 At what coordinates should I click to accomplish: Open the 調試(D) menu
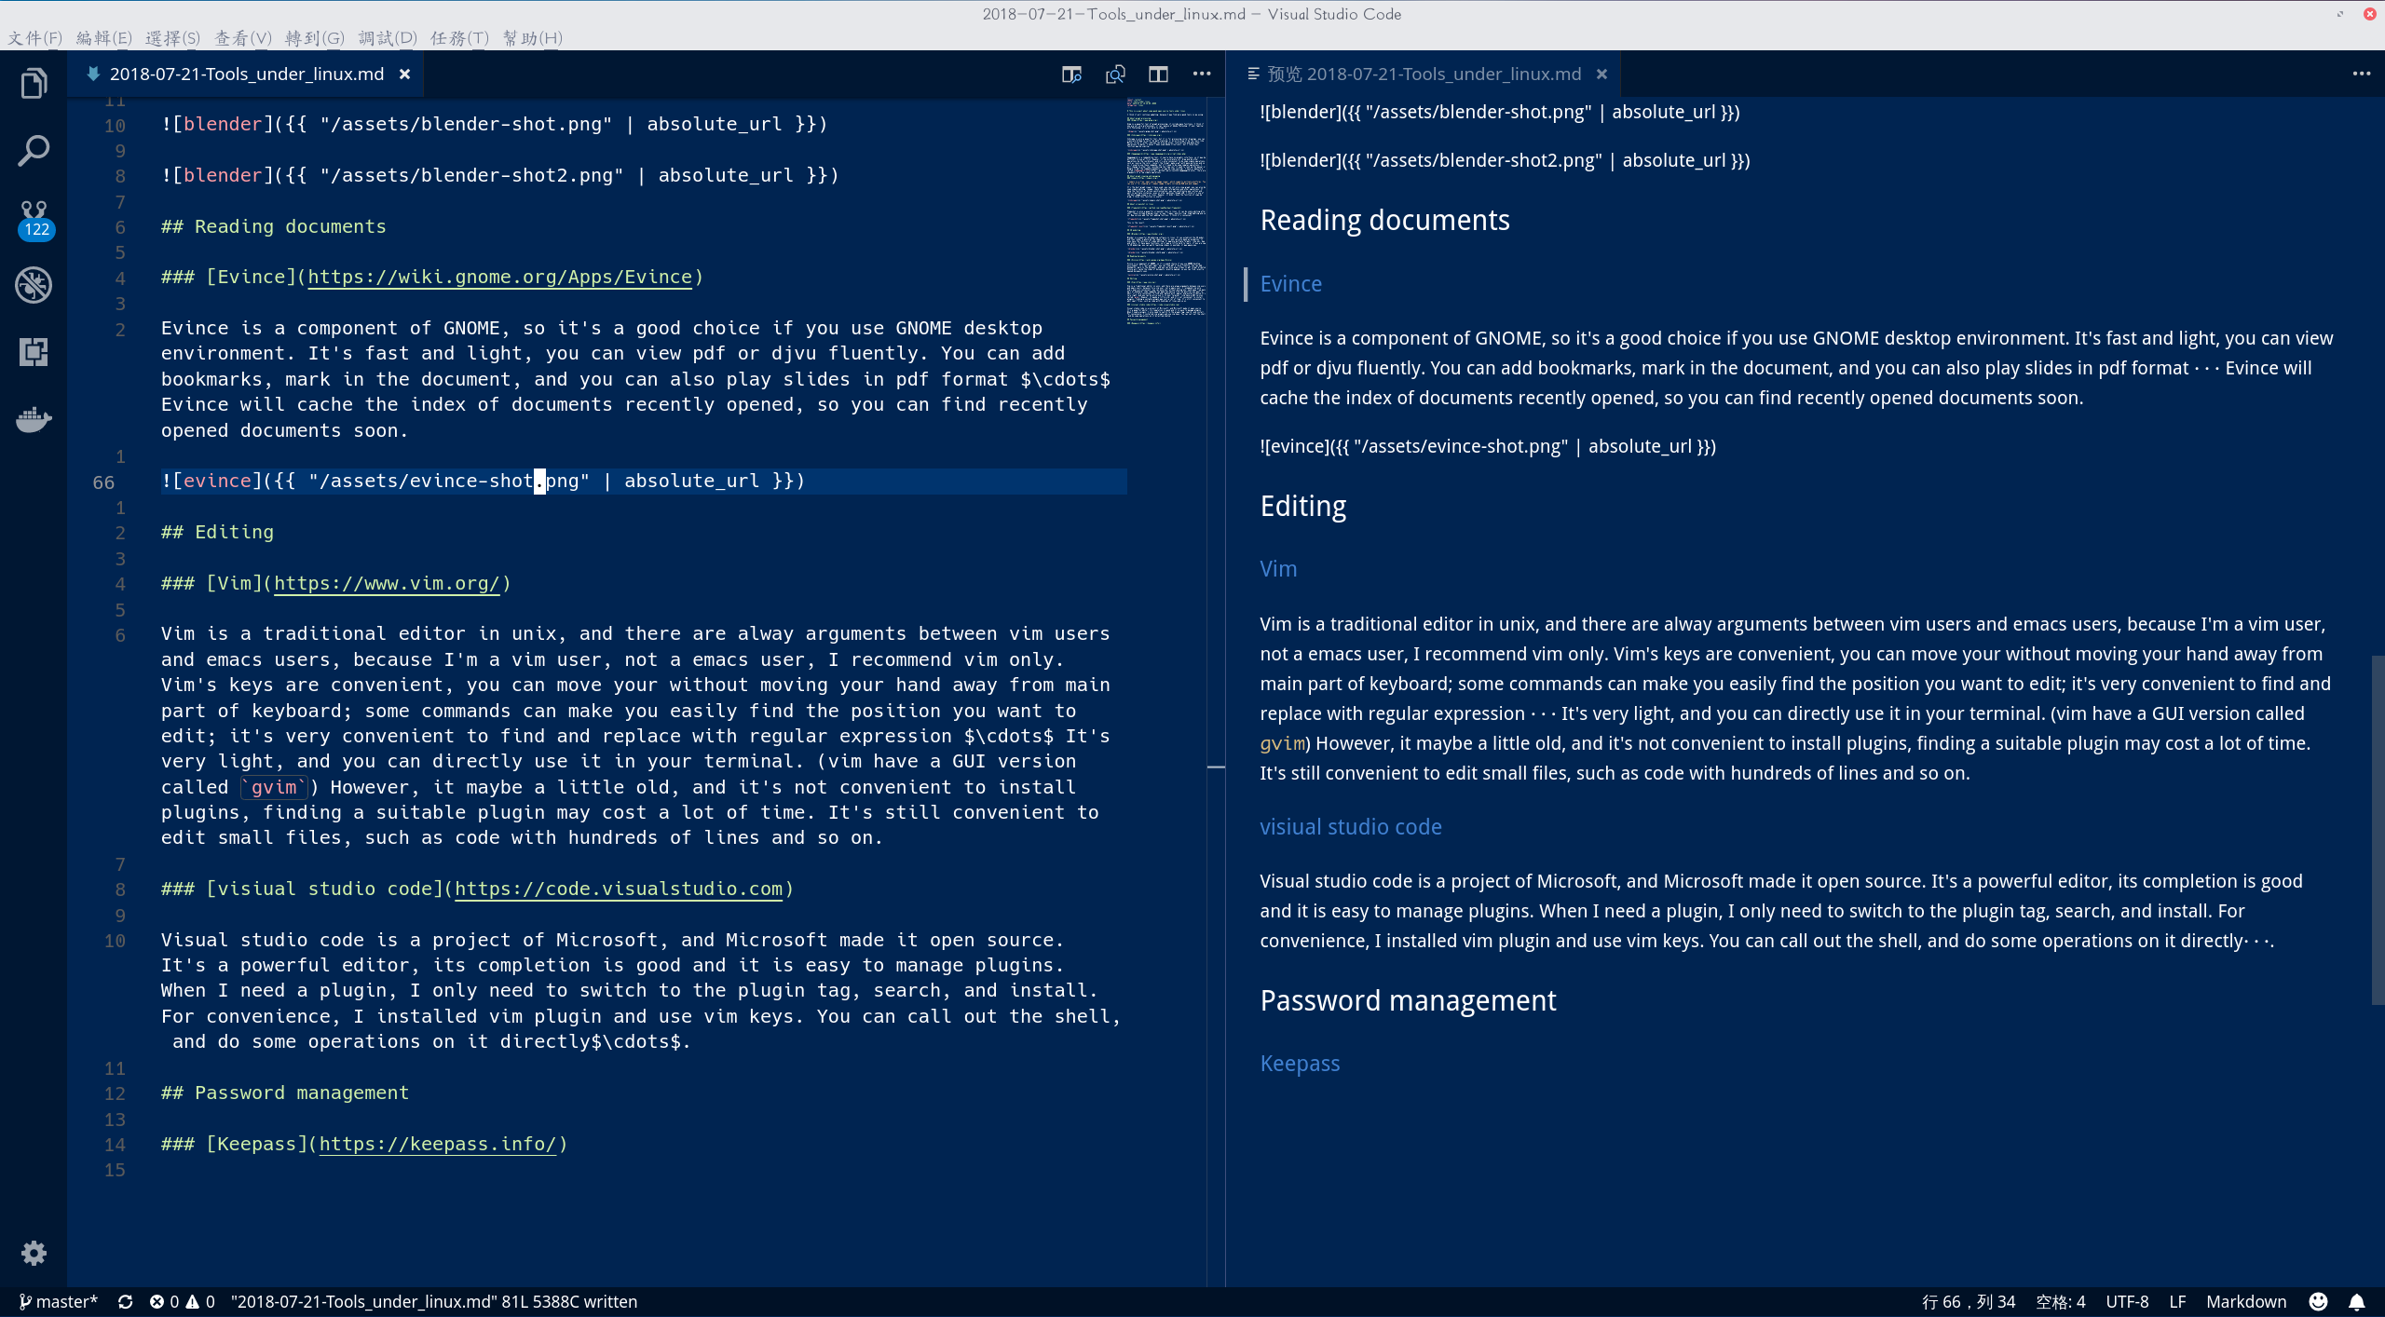pos(388,38)
